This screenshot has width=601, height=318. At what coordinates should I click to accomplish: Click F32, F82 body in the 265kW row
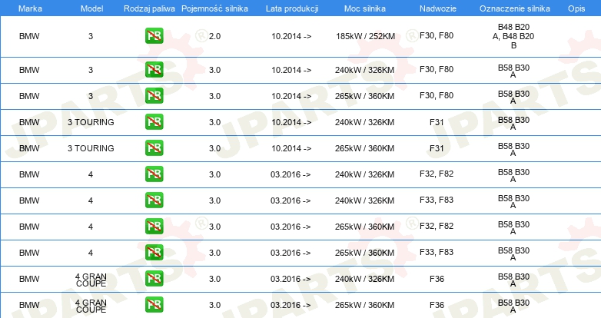pos(437,226)
